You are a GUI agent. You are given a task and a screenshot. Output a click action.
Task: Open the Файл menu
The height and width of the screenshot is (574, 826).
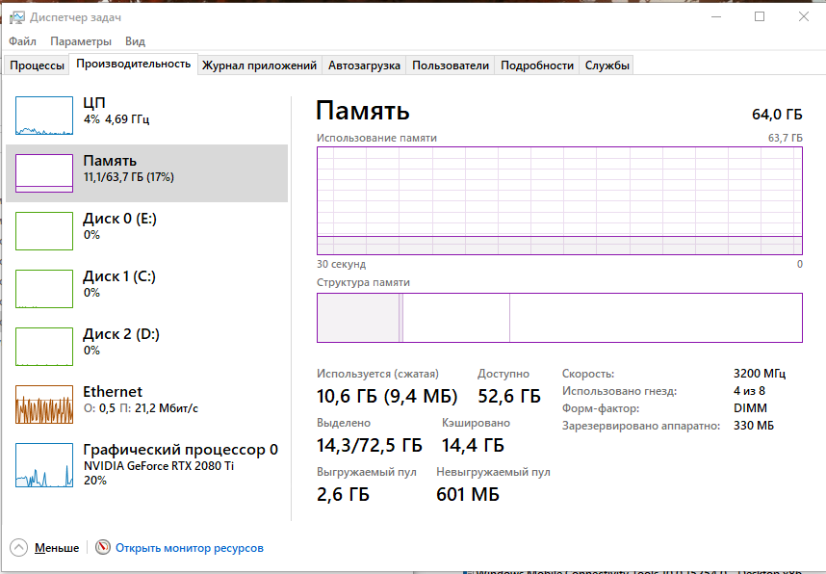22,41
